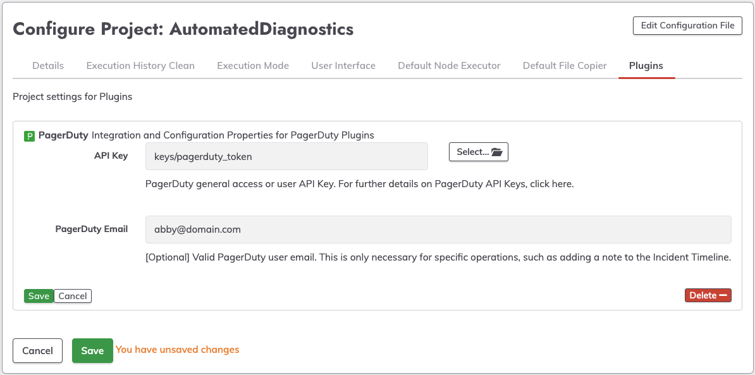Click the 'You have unsaved changes' notice
755x375 pixels.
178,350
